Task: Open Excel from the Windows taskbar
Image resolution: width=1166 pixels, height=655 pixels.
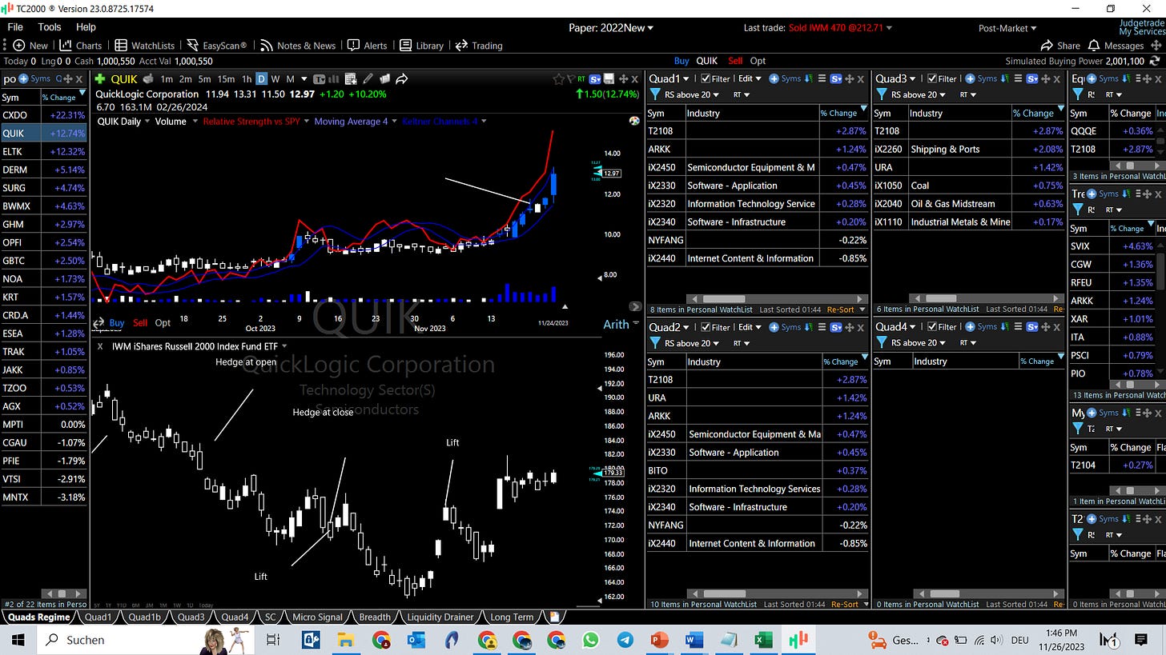Action: pyautogui.click(x=762, y=639)
